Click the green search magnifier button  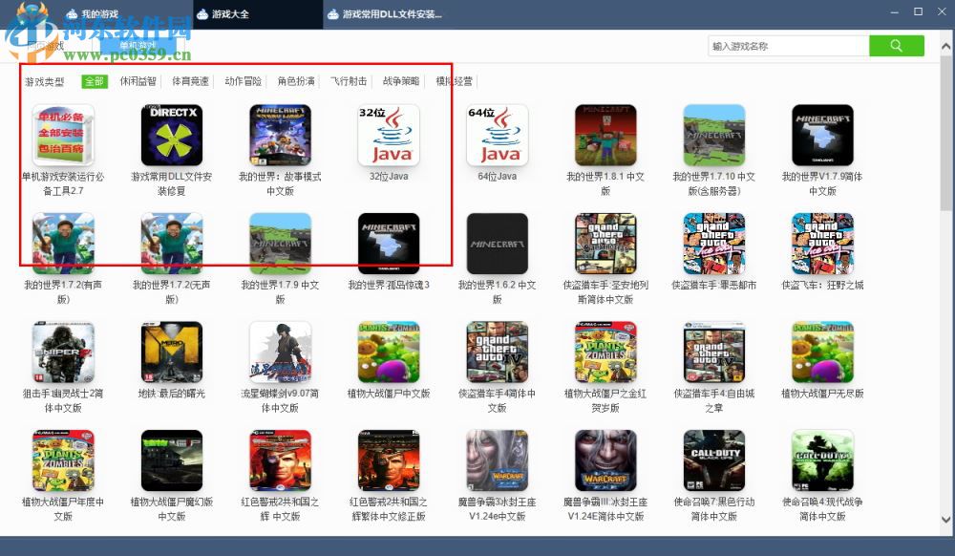tap(897, 46)
